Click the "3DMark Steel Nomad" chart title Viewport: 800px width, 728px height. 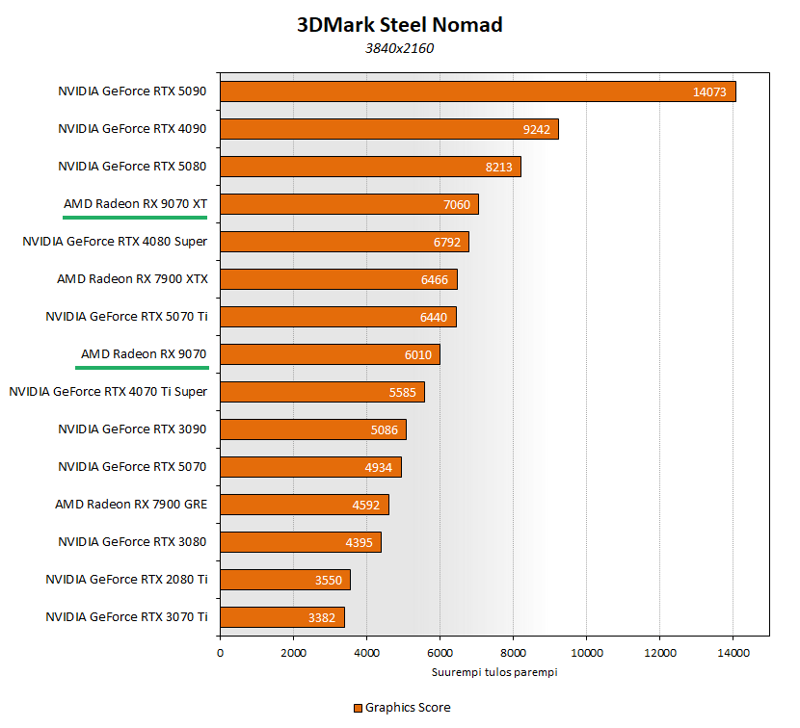(399, 24)
